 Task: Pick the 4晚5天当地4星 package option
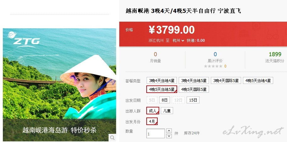[258, 80]
